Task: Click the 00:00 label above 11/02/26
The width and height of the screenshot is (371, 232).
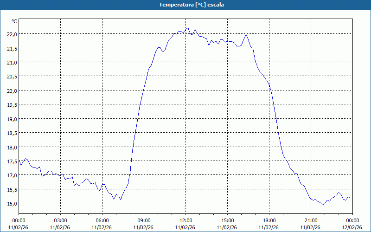Action: tap(19, 220)
